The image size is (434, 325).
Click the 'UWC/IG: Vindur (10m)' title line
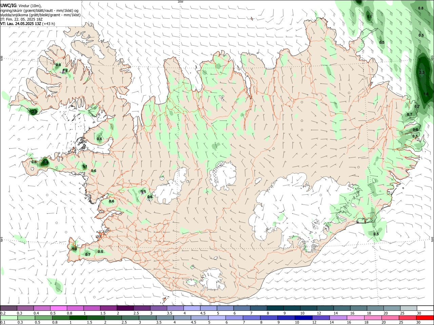(x=21, y=5)
